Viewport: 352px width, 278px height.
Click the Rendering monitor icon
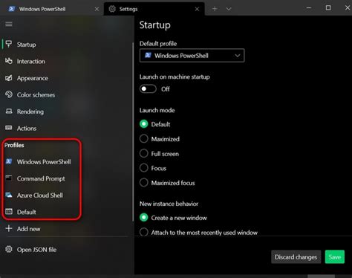[x=9, y=111]
